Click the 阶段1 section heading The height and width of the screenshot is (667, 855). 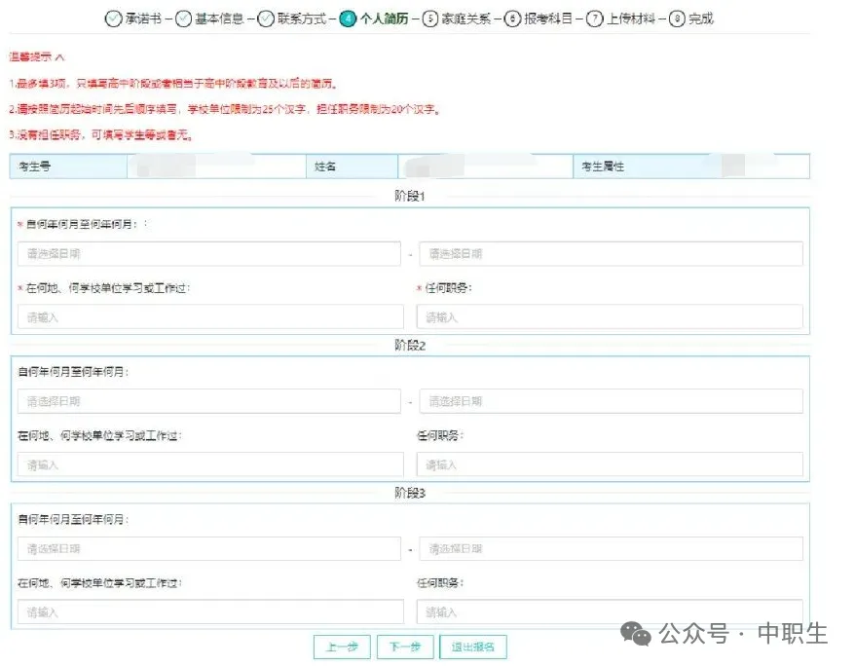click(410, 196)
